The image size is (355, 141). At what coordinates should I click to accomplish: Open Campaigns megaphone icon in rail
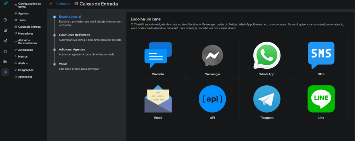tap(5, 51)
